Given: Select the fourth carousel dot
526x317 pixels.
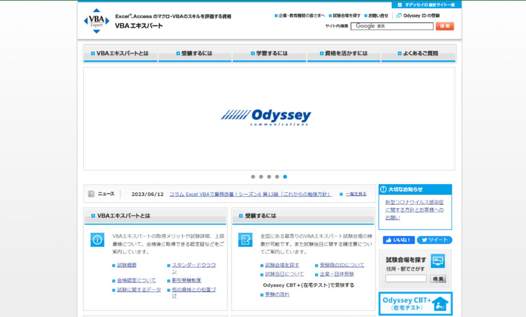Looking at the screenshot, I should [x=277, y=177].
